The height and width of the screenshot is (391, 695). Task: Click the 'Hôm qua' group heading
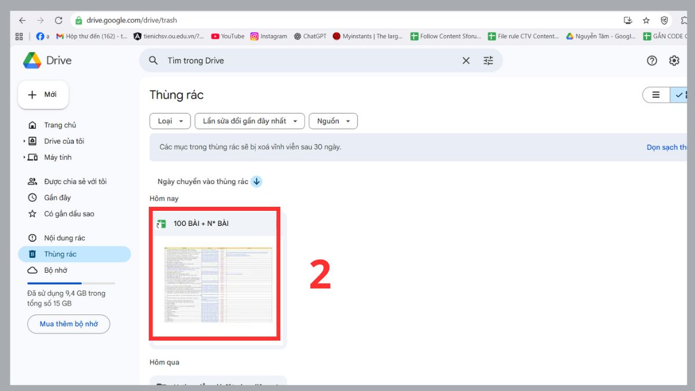[x=164, y=363]
